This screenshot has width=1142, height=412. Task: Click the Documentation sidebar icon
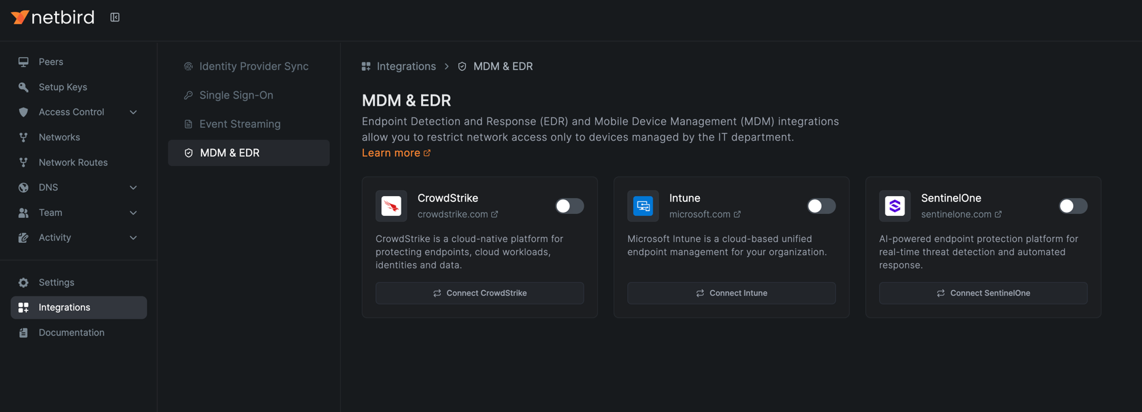(24, 333)
